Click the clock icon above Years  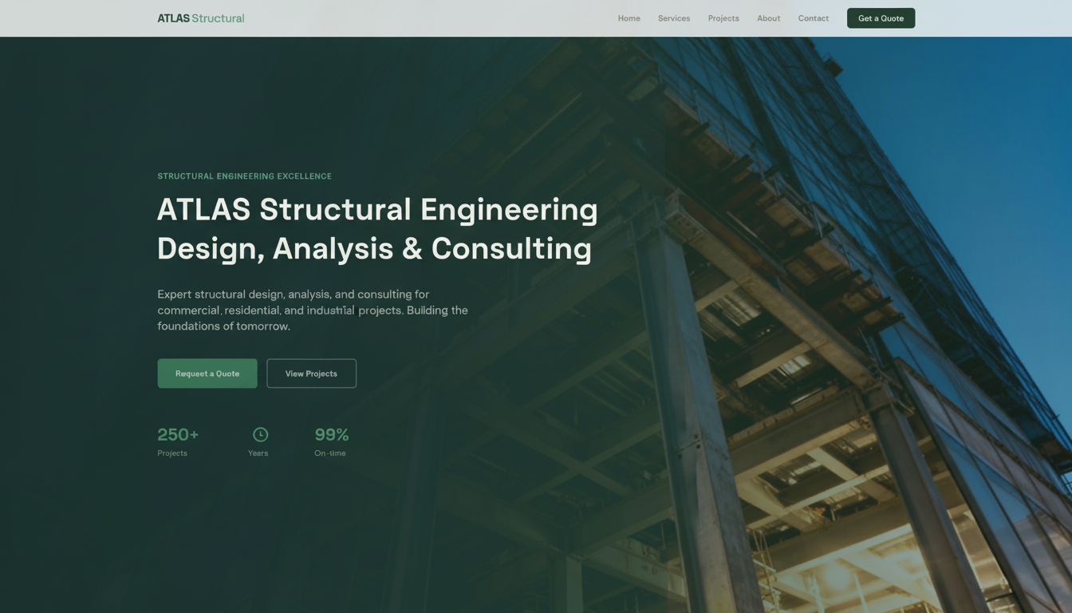[x=260, y=434]
